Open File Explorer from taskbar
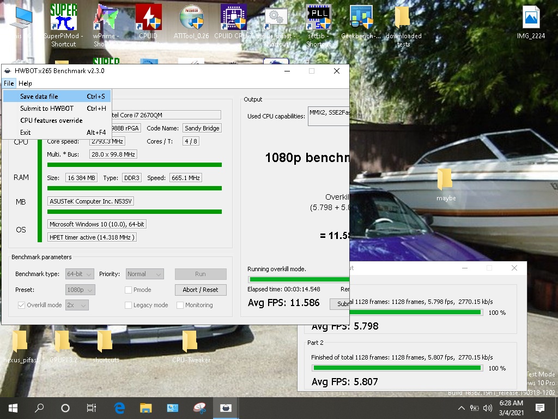The height and width of the screenshot is (419, 558). [x=145, y=408]
